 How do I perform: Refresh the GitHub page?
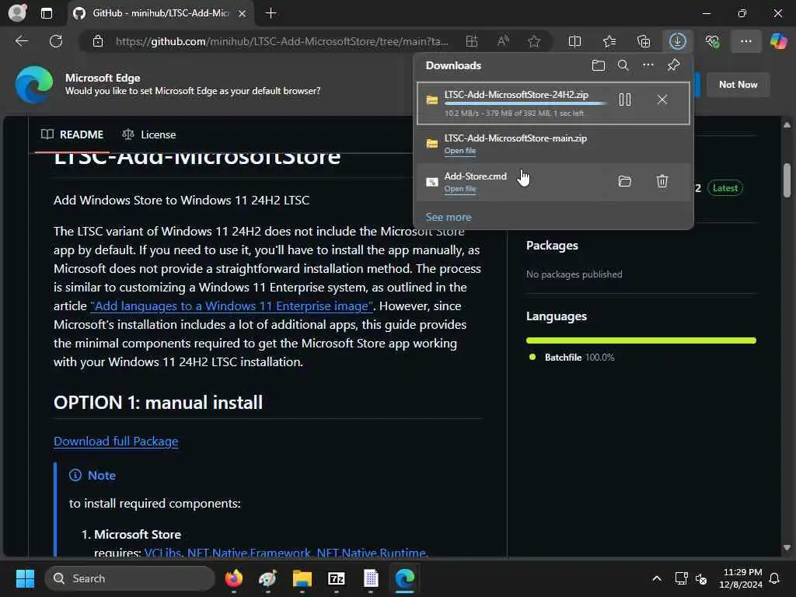tap(56, 41)
